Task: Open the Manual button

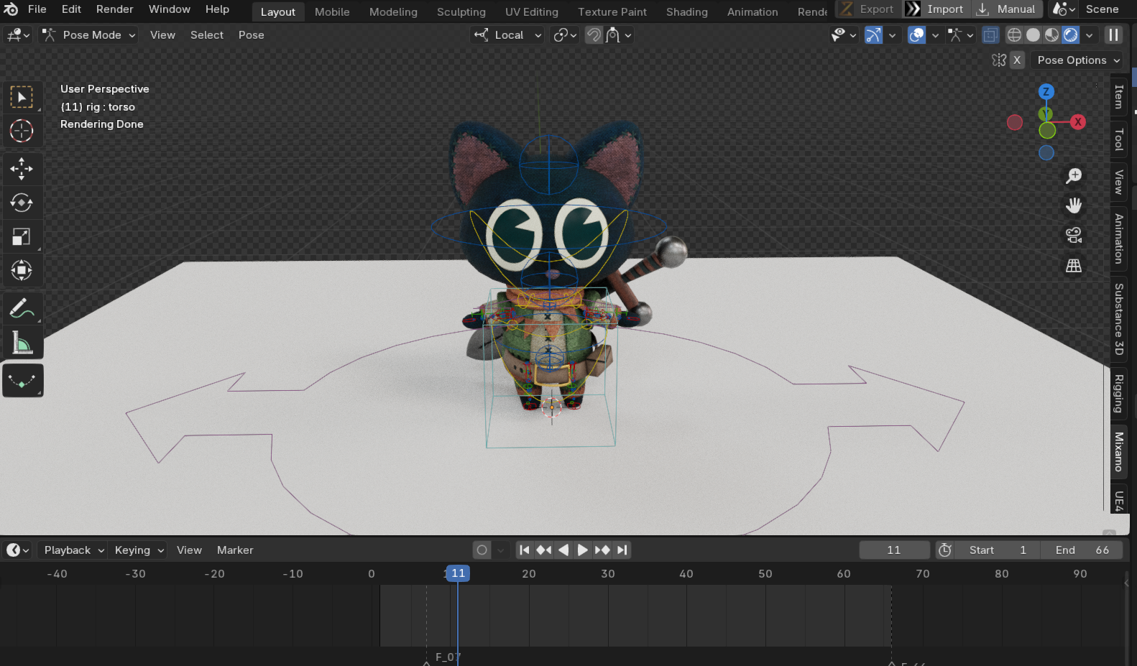Action: tap(1007, 9)
